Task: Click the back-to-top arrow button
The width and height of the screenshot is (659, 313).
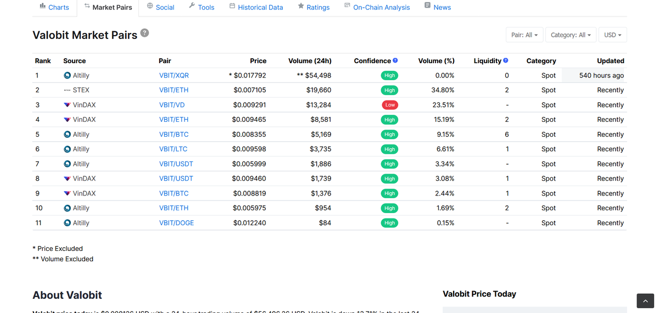Action: click(645, 301)
